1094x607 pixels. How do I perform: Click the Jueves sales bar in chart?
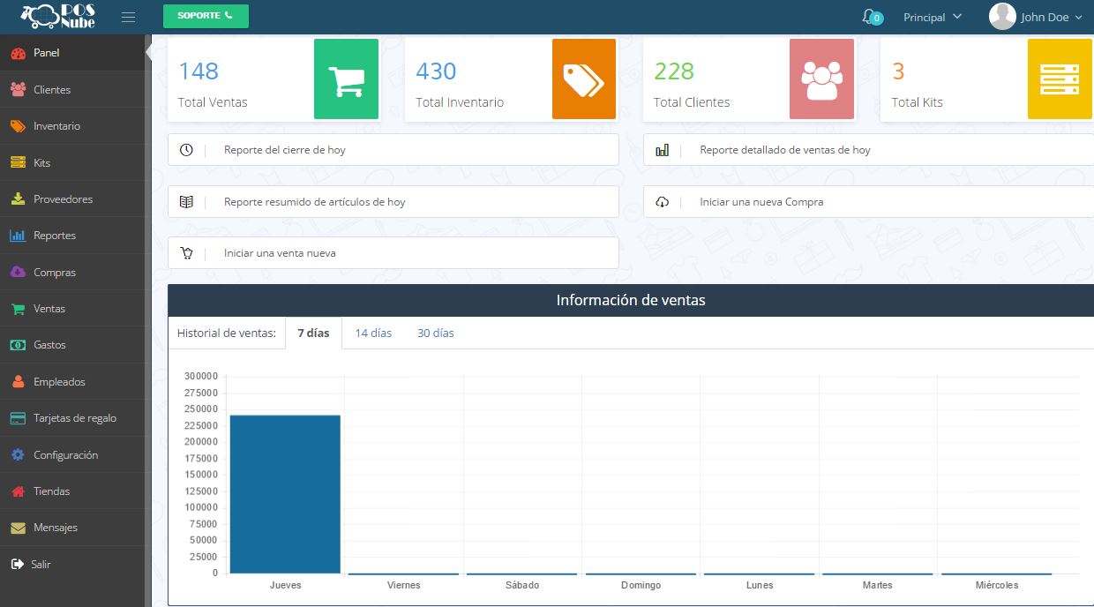(x=285, y=493)
